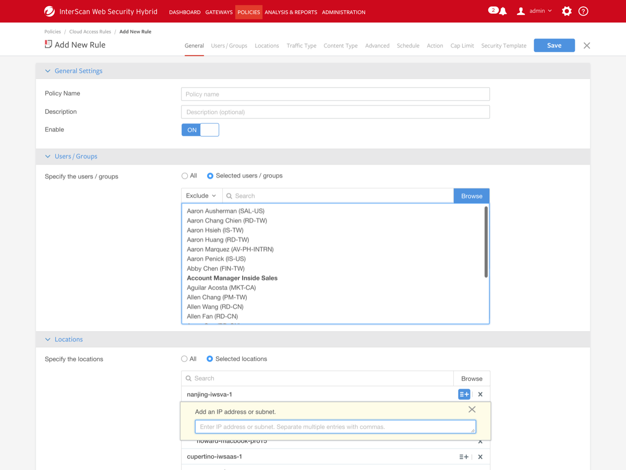
Task: Remove the cupertino-iwsaas-1 location
Action: point(480,457)
